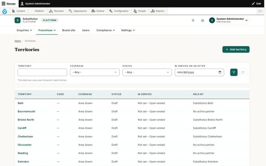Screen dimensions: 266x166
Task: Apply filters with the funnel button
Action: tap(234, 72)
